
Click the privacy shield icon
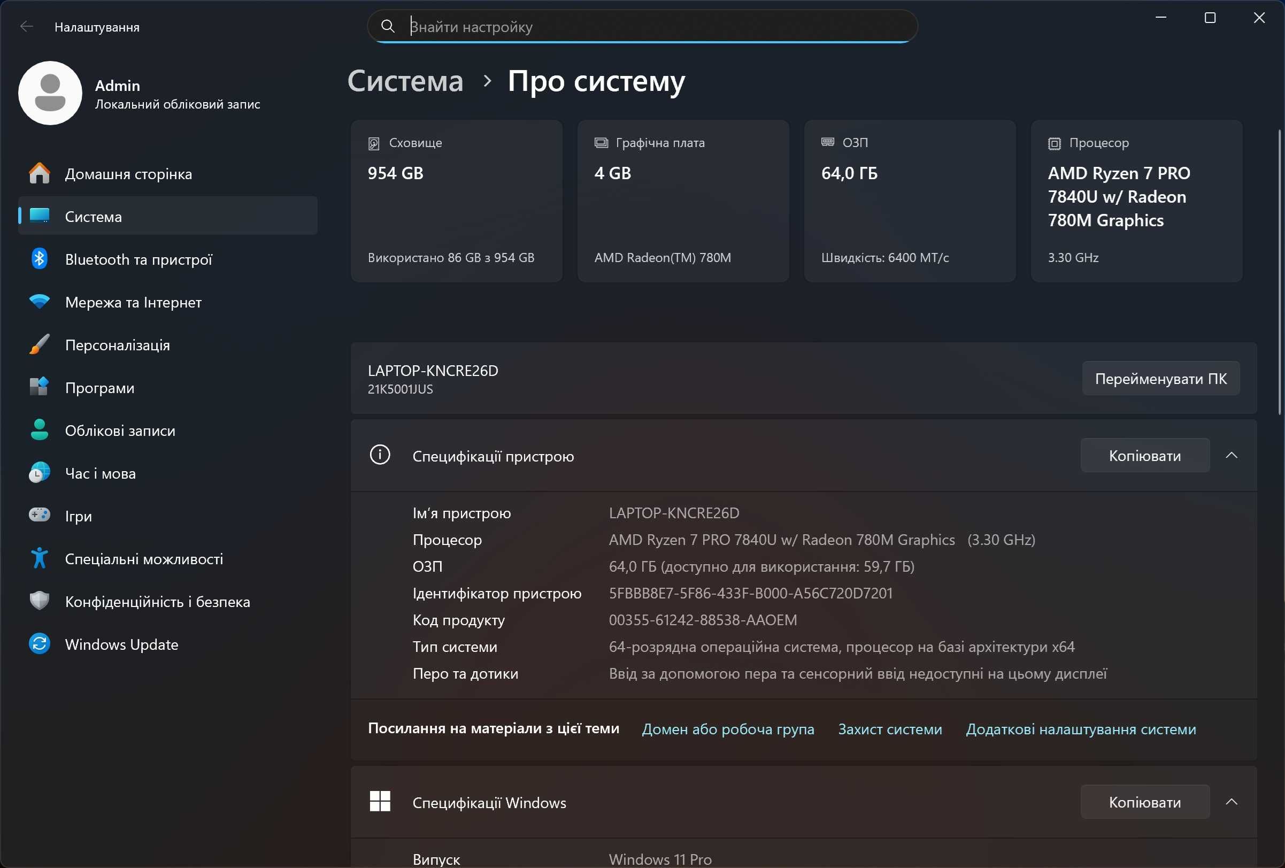point(39,601)
